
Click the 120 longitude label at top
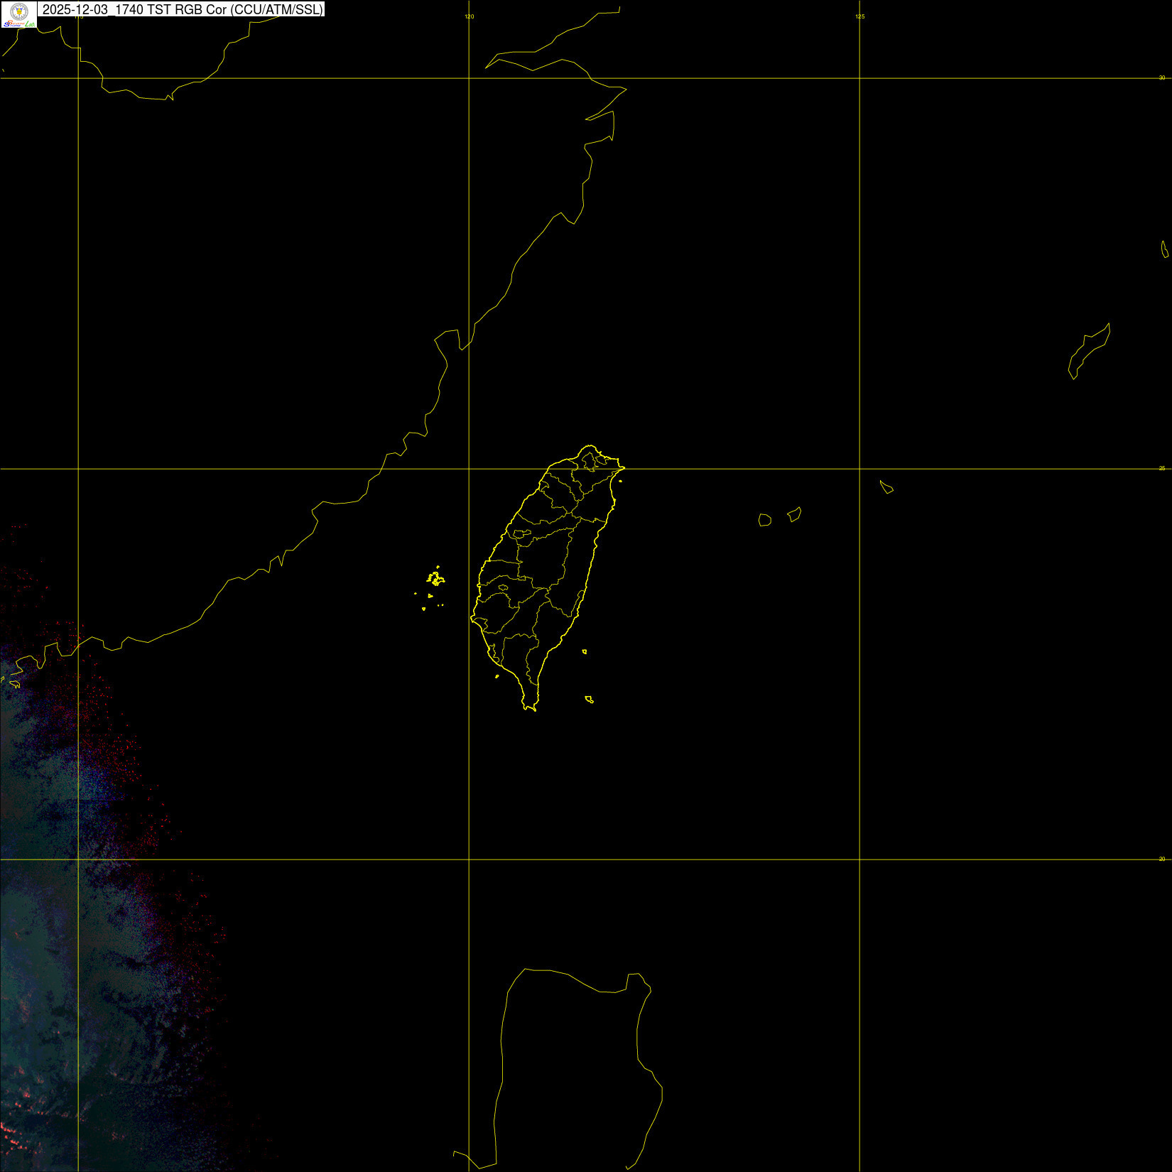[x=469, y=16]
